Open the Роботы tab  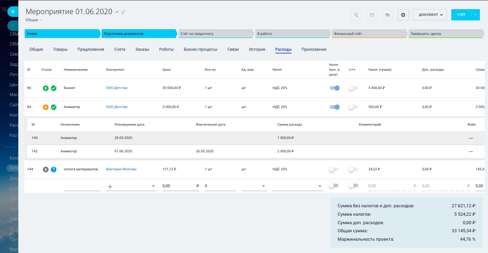[x=166, y=49]
